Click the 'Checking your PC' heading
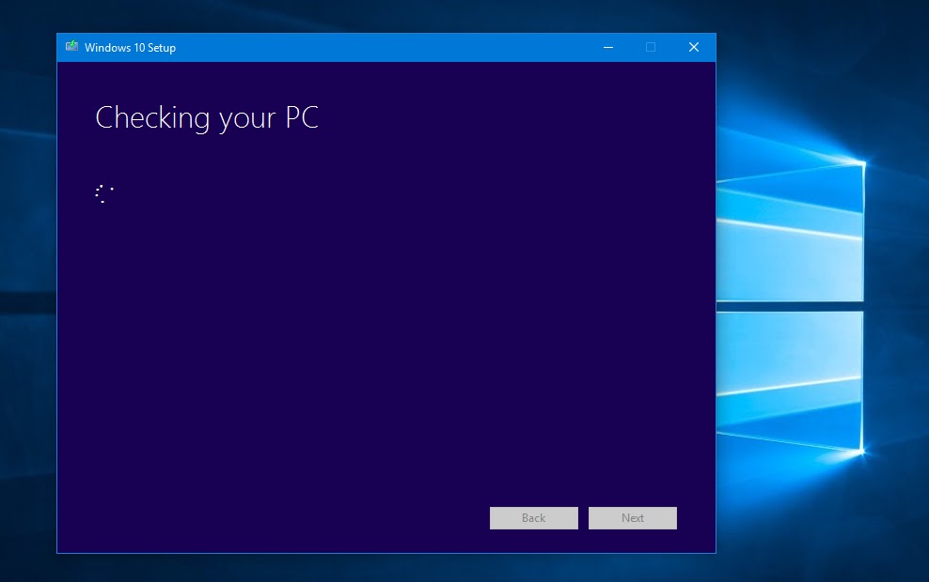This screenshot has height=582, width=929. 207,117
